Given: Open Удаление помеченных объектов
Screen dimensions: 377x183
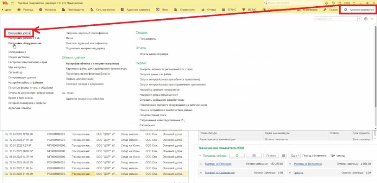Looking at the screenshot, I should 85,99.
